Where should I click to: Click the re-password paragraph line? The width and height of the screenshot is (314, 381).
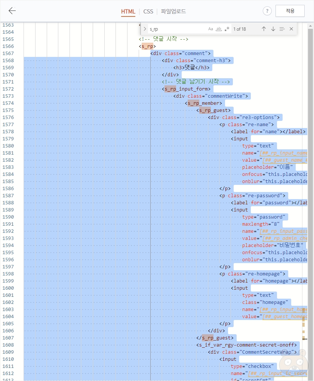[252, 196]
